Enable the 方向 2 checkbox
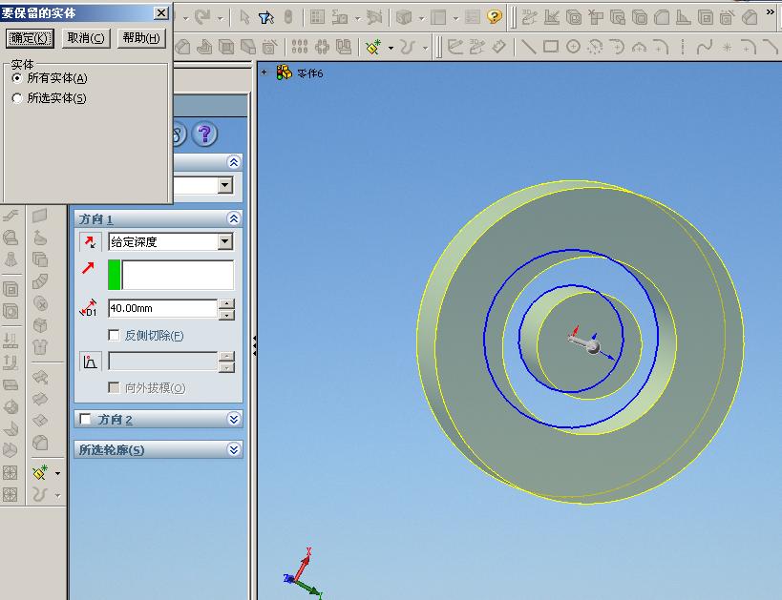The image size is (782, 600). point(85,419)
